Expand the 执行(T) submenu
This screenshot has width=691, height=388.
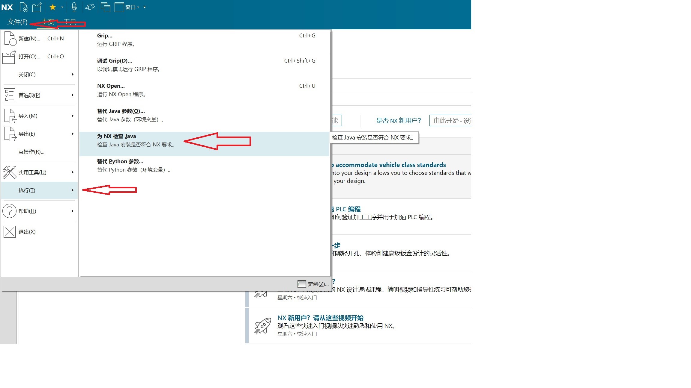point(39,190)
